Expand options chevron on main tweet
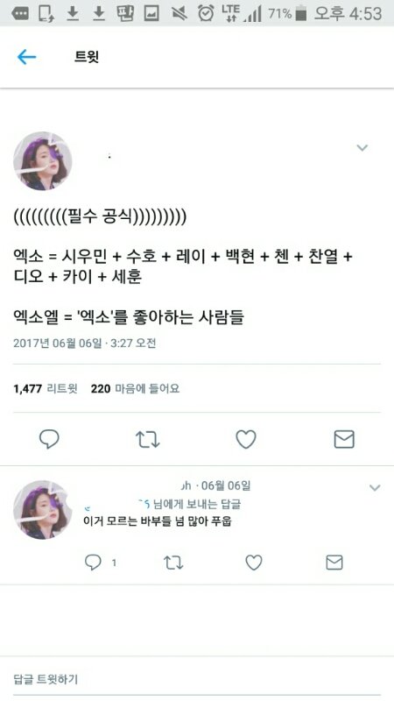The height and width of the screenshot is (701, 394). point(362,147)
